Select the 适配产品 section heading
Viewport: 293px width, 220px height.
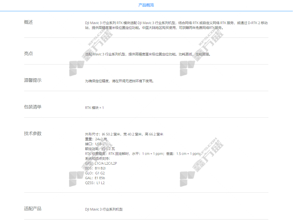[33, 209]
